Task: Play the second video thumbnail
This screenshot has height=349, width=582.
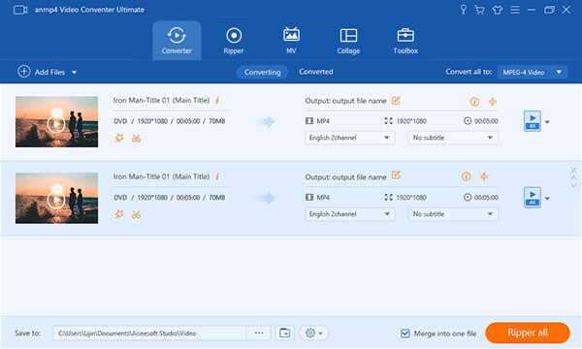Action: point(56,200)
